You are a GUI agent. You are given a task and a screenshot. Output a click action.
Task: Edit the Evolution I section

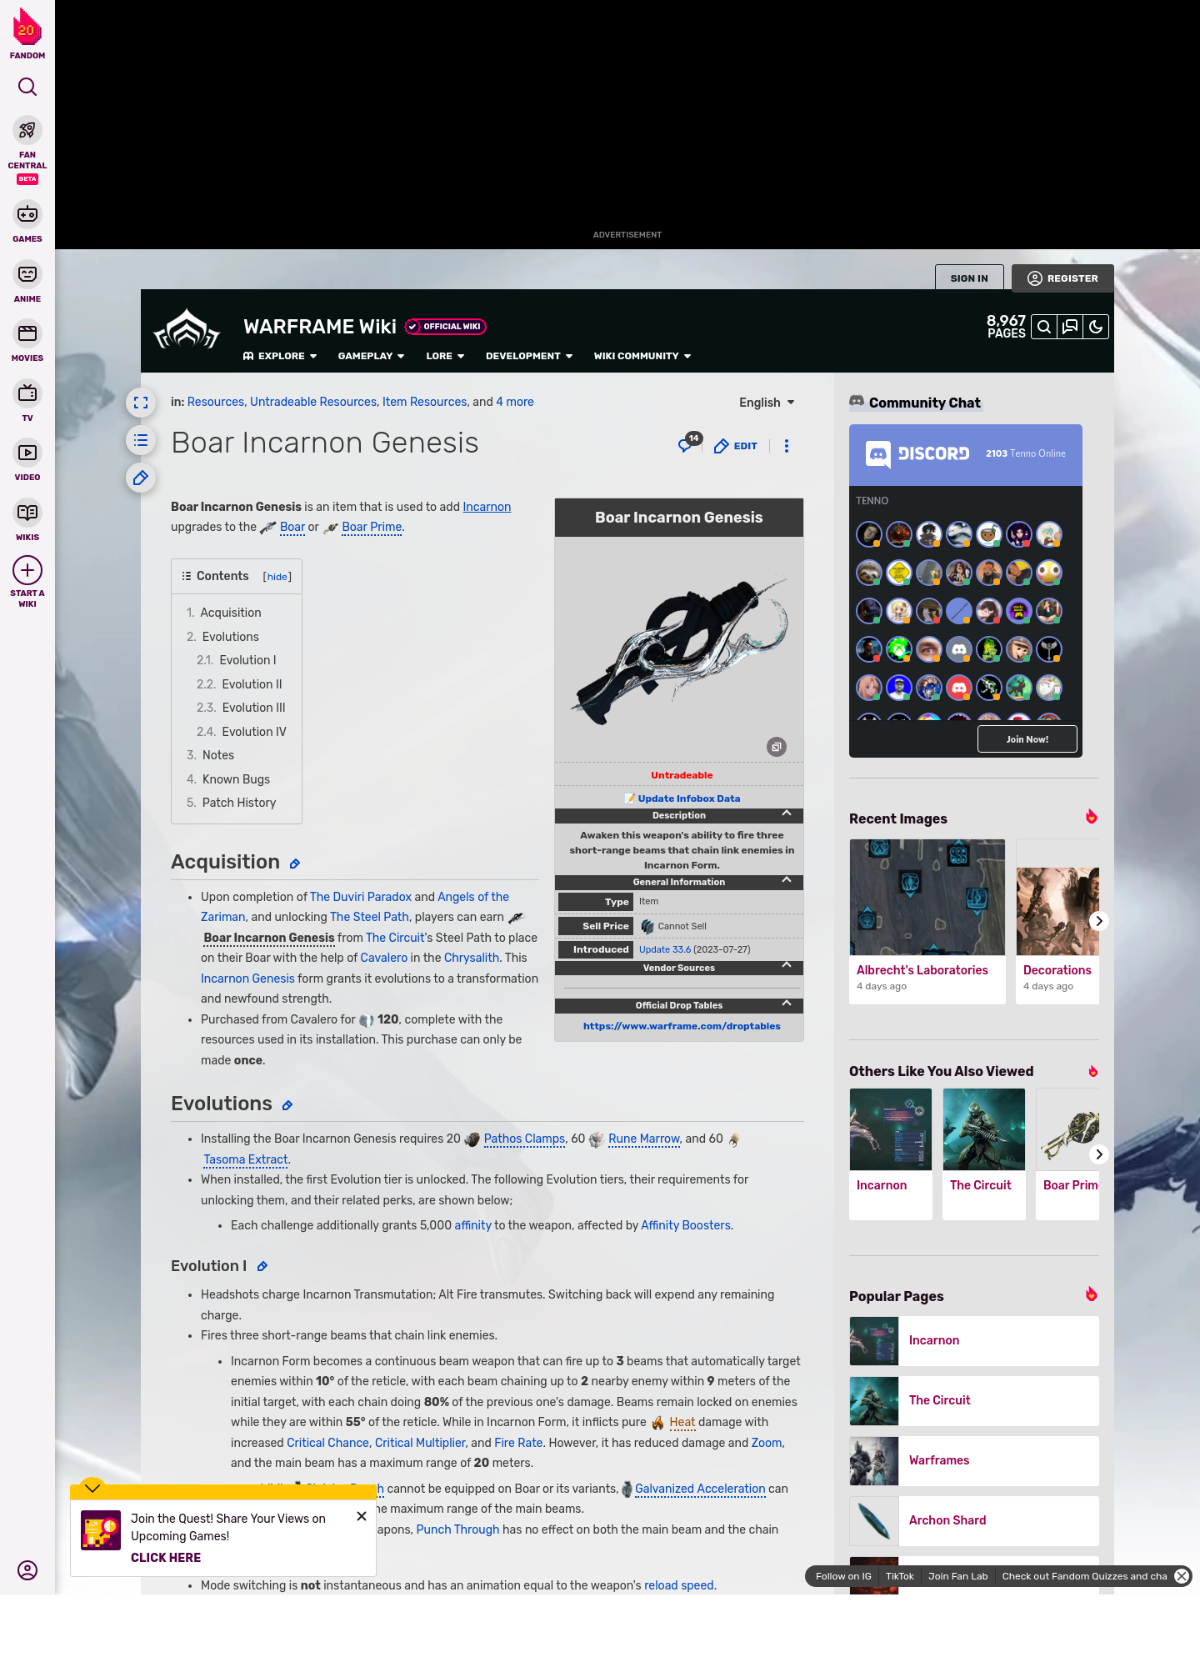262,1266
